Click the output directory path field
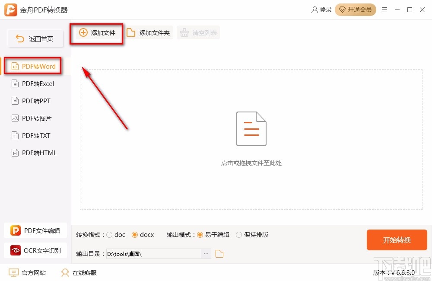The height and width of the screenshot is (281, 432). (x=153, y=254)
